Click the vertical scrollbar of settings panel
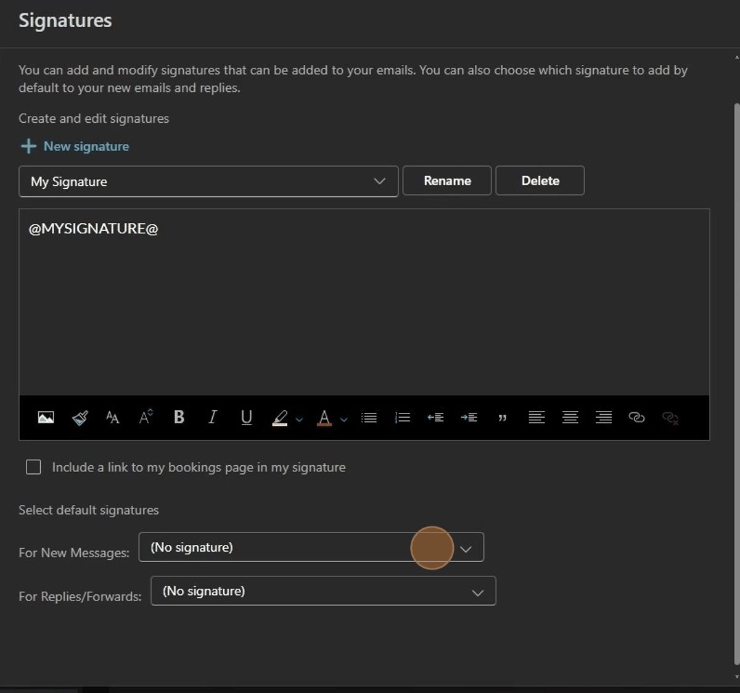The height and width of the screenshot is (693, 740). (736, 383)
